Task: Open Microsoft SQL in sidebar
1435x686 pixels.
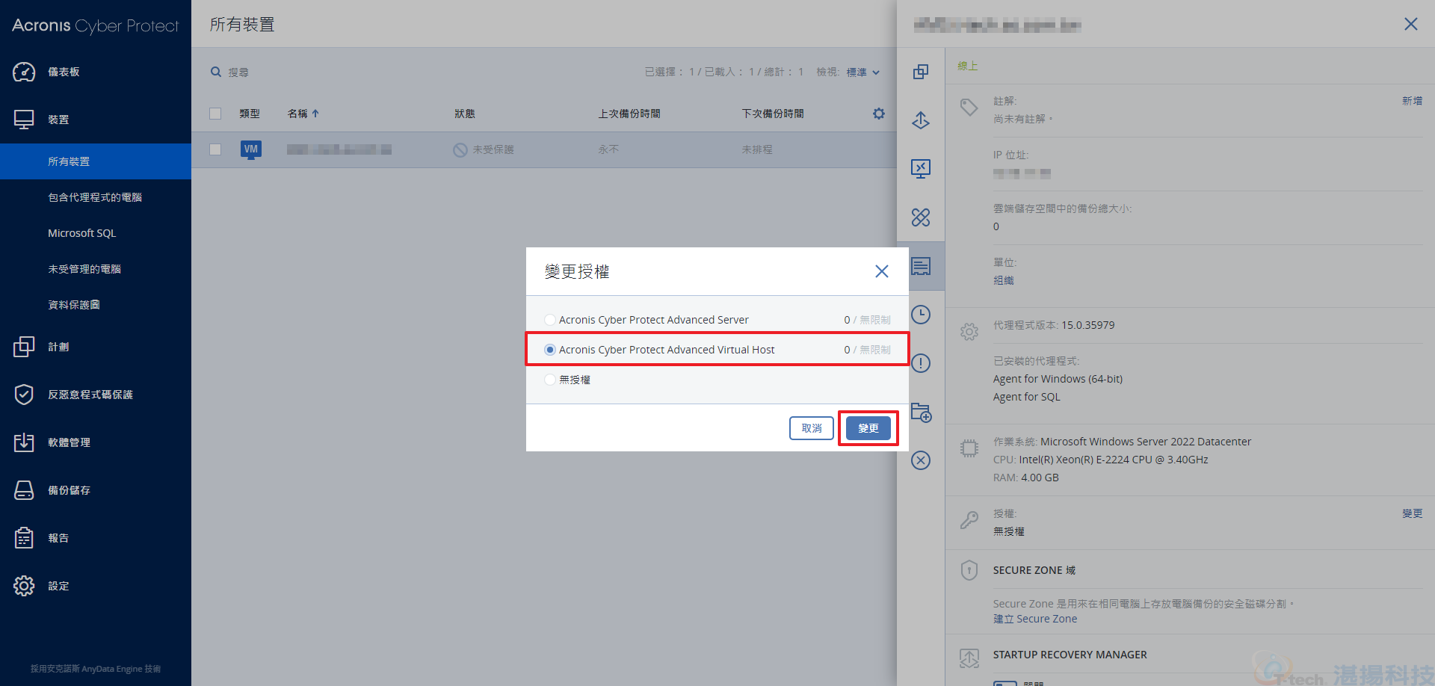Action: 96,233
